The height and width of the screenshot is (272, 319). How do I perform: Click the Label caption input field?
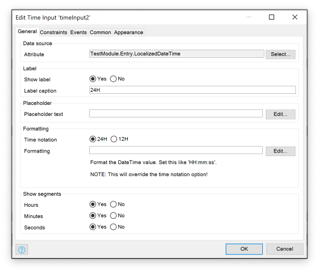192,90
